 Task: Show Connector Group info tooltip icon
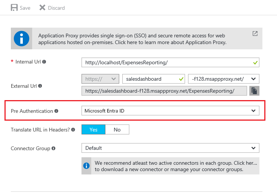coord(53,148)
